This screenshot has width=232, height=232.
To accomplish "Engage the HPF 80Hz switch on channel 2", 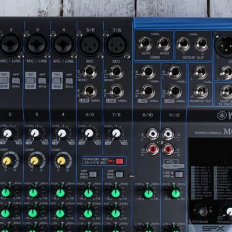I will pyautogui.click(x=16, y=81).
